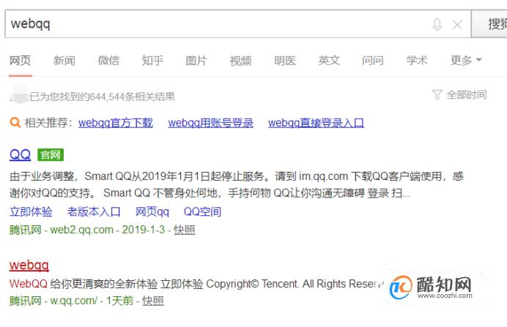
Task: Open related link webqq用账号登录
Action: click(210, 123)
